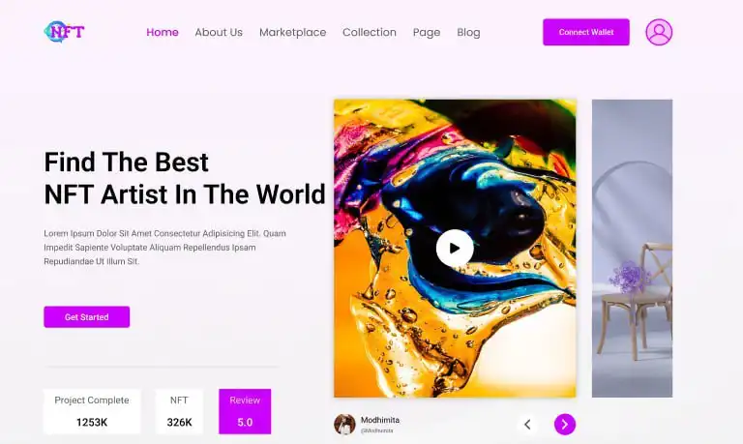743x444 pixels.
Task: Open the Home nav link
Action: 163,32
